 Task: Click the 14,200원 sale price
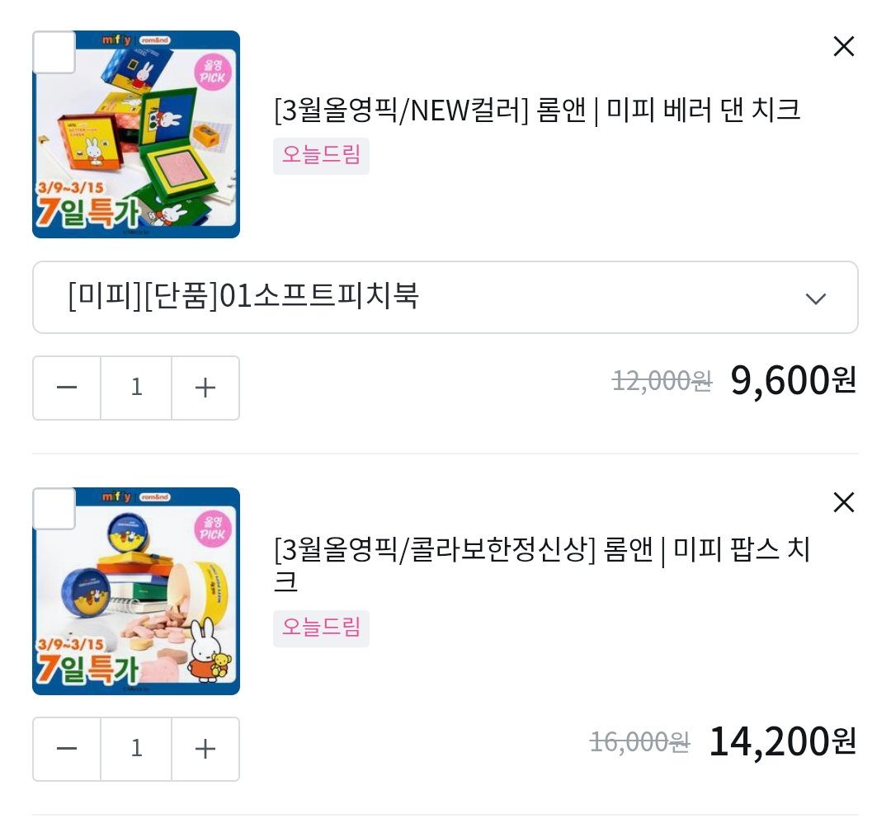pyautogui.click(x=782, y=741)
